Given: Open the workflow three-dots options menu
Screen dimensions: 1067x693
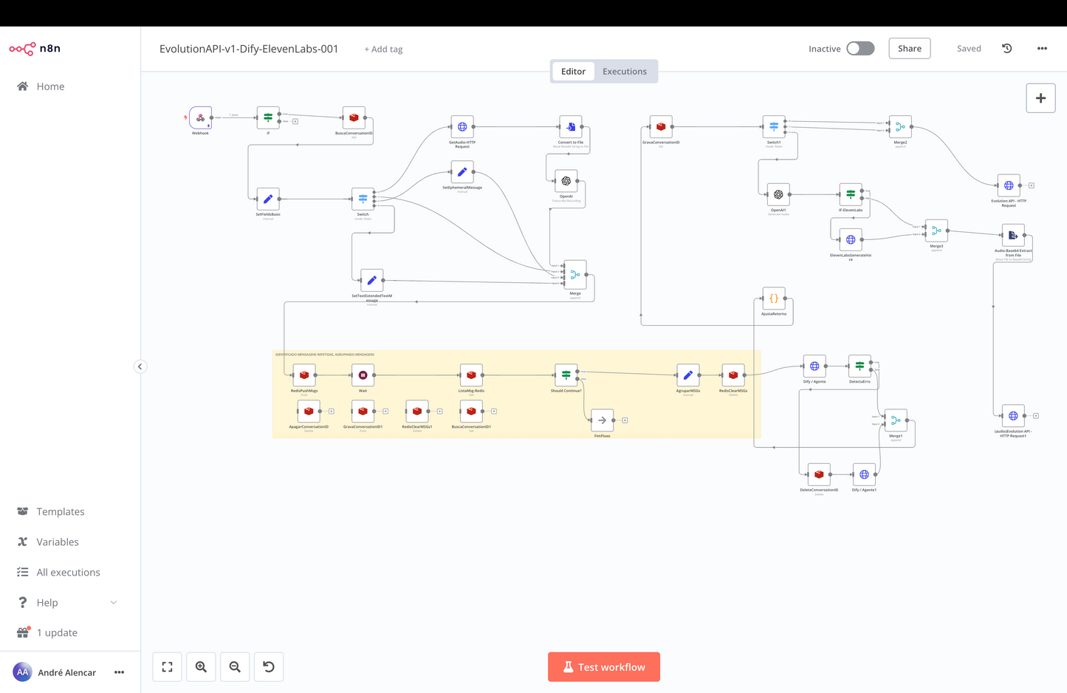Looking at the screenshot, I should (x=1042, y=49).
